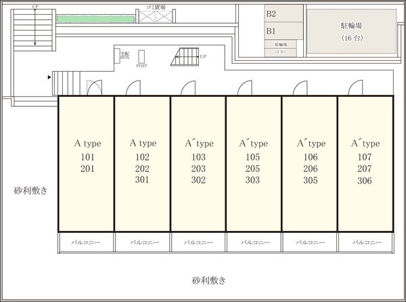Select the A type unit 102/202/301
The width and height of the screenshot is (406, 302).
142,163
